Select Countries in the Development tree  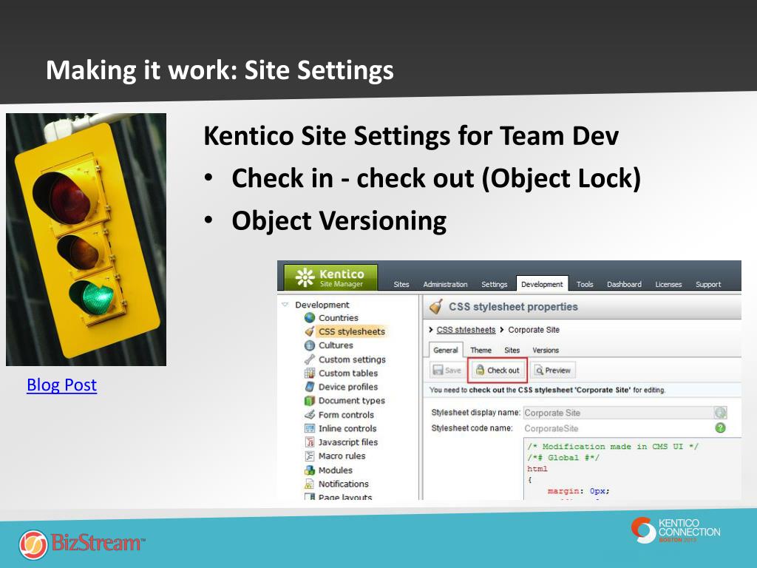tap(339, 318)
